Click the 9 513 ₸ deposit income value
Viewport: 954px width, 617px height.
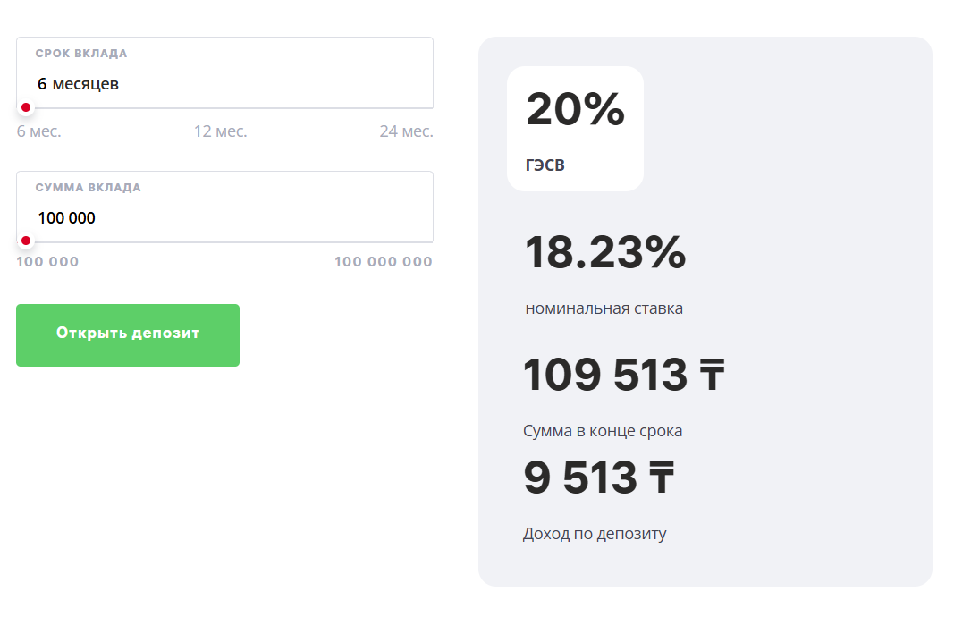coord(597,478)
